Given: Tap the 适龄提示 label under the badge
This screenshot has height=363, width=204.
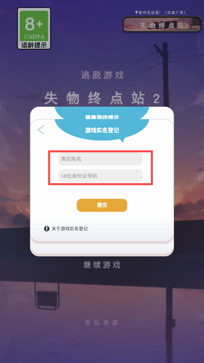Looking at the screenshot, I should pos(34,45).
